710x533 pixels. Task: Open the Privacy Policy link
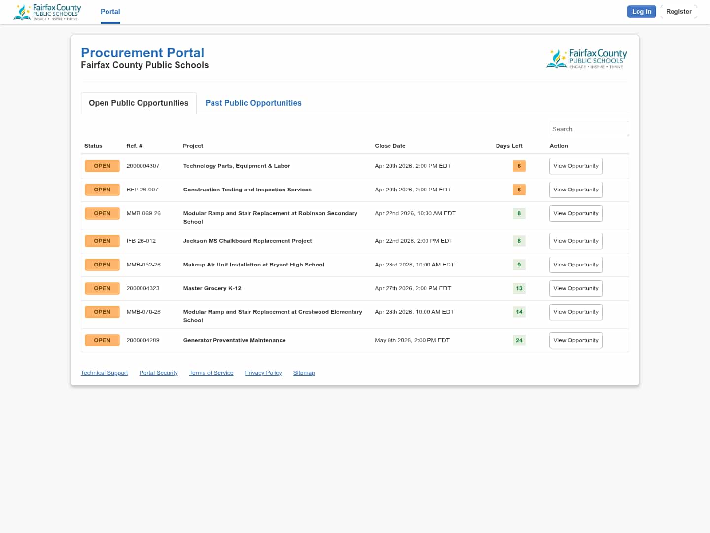263,373
